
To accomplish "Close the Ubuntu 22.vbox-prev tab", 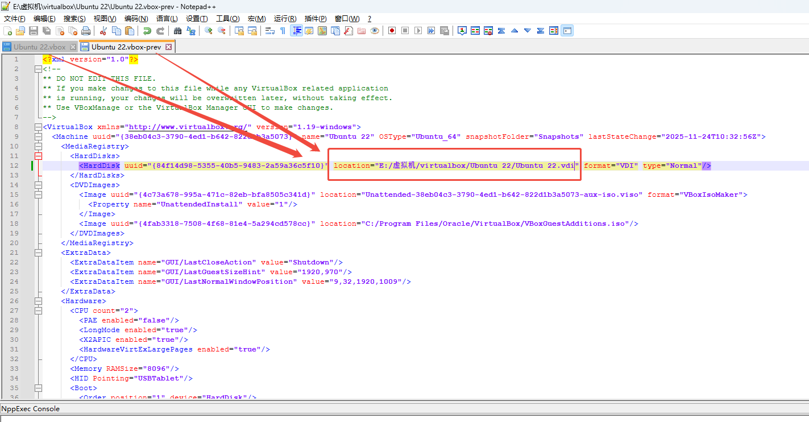I will point(169,47).
